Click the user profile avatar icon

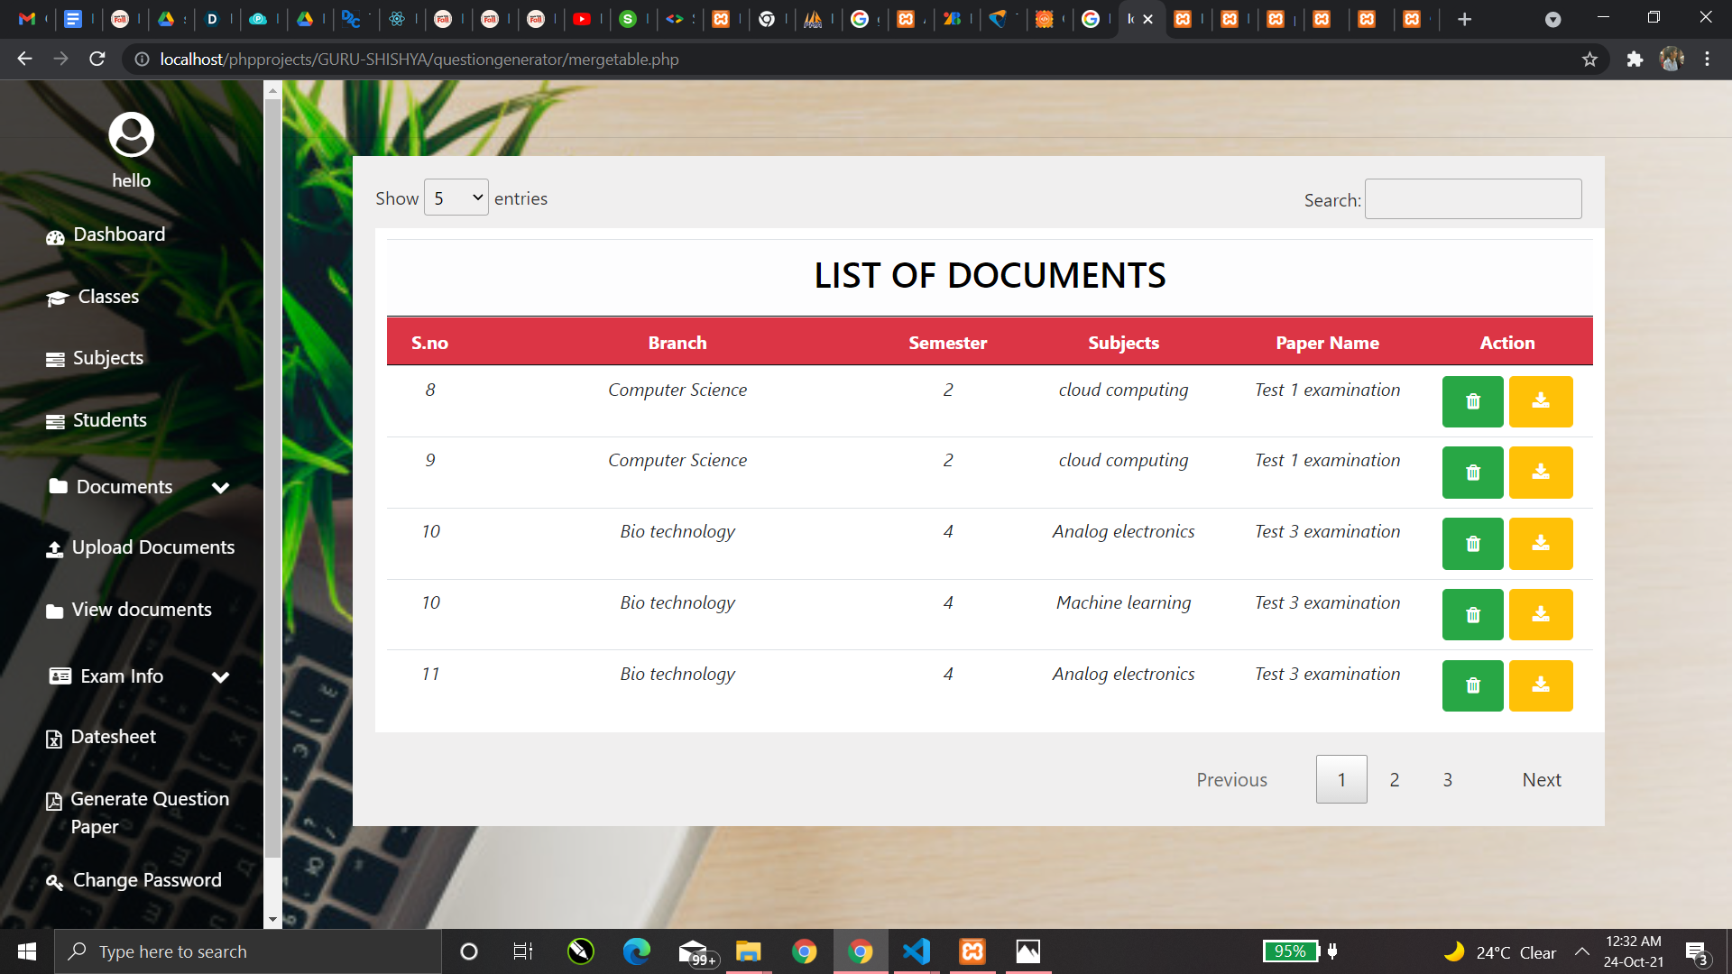tap(132, 135)
